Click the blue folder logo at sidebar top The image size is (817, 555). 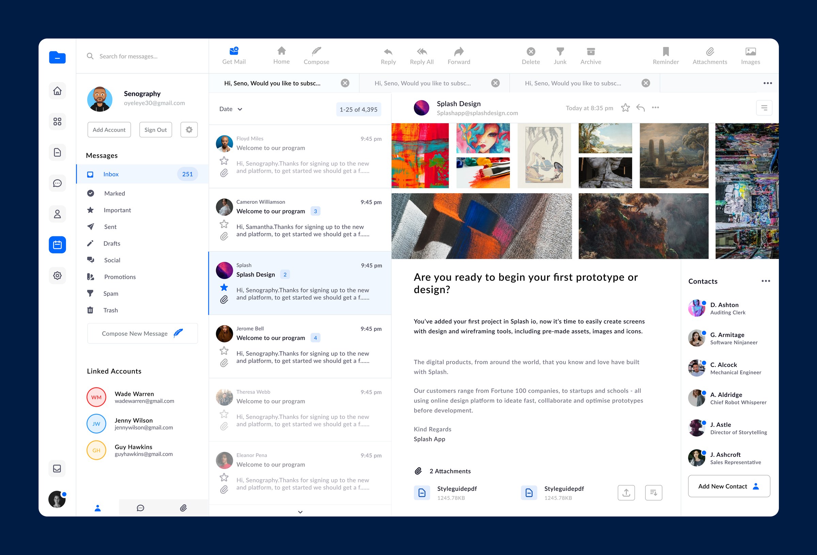pos(57,57)
